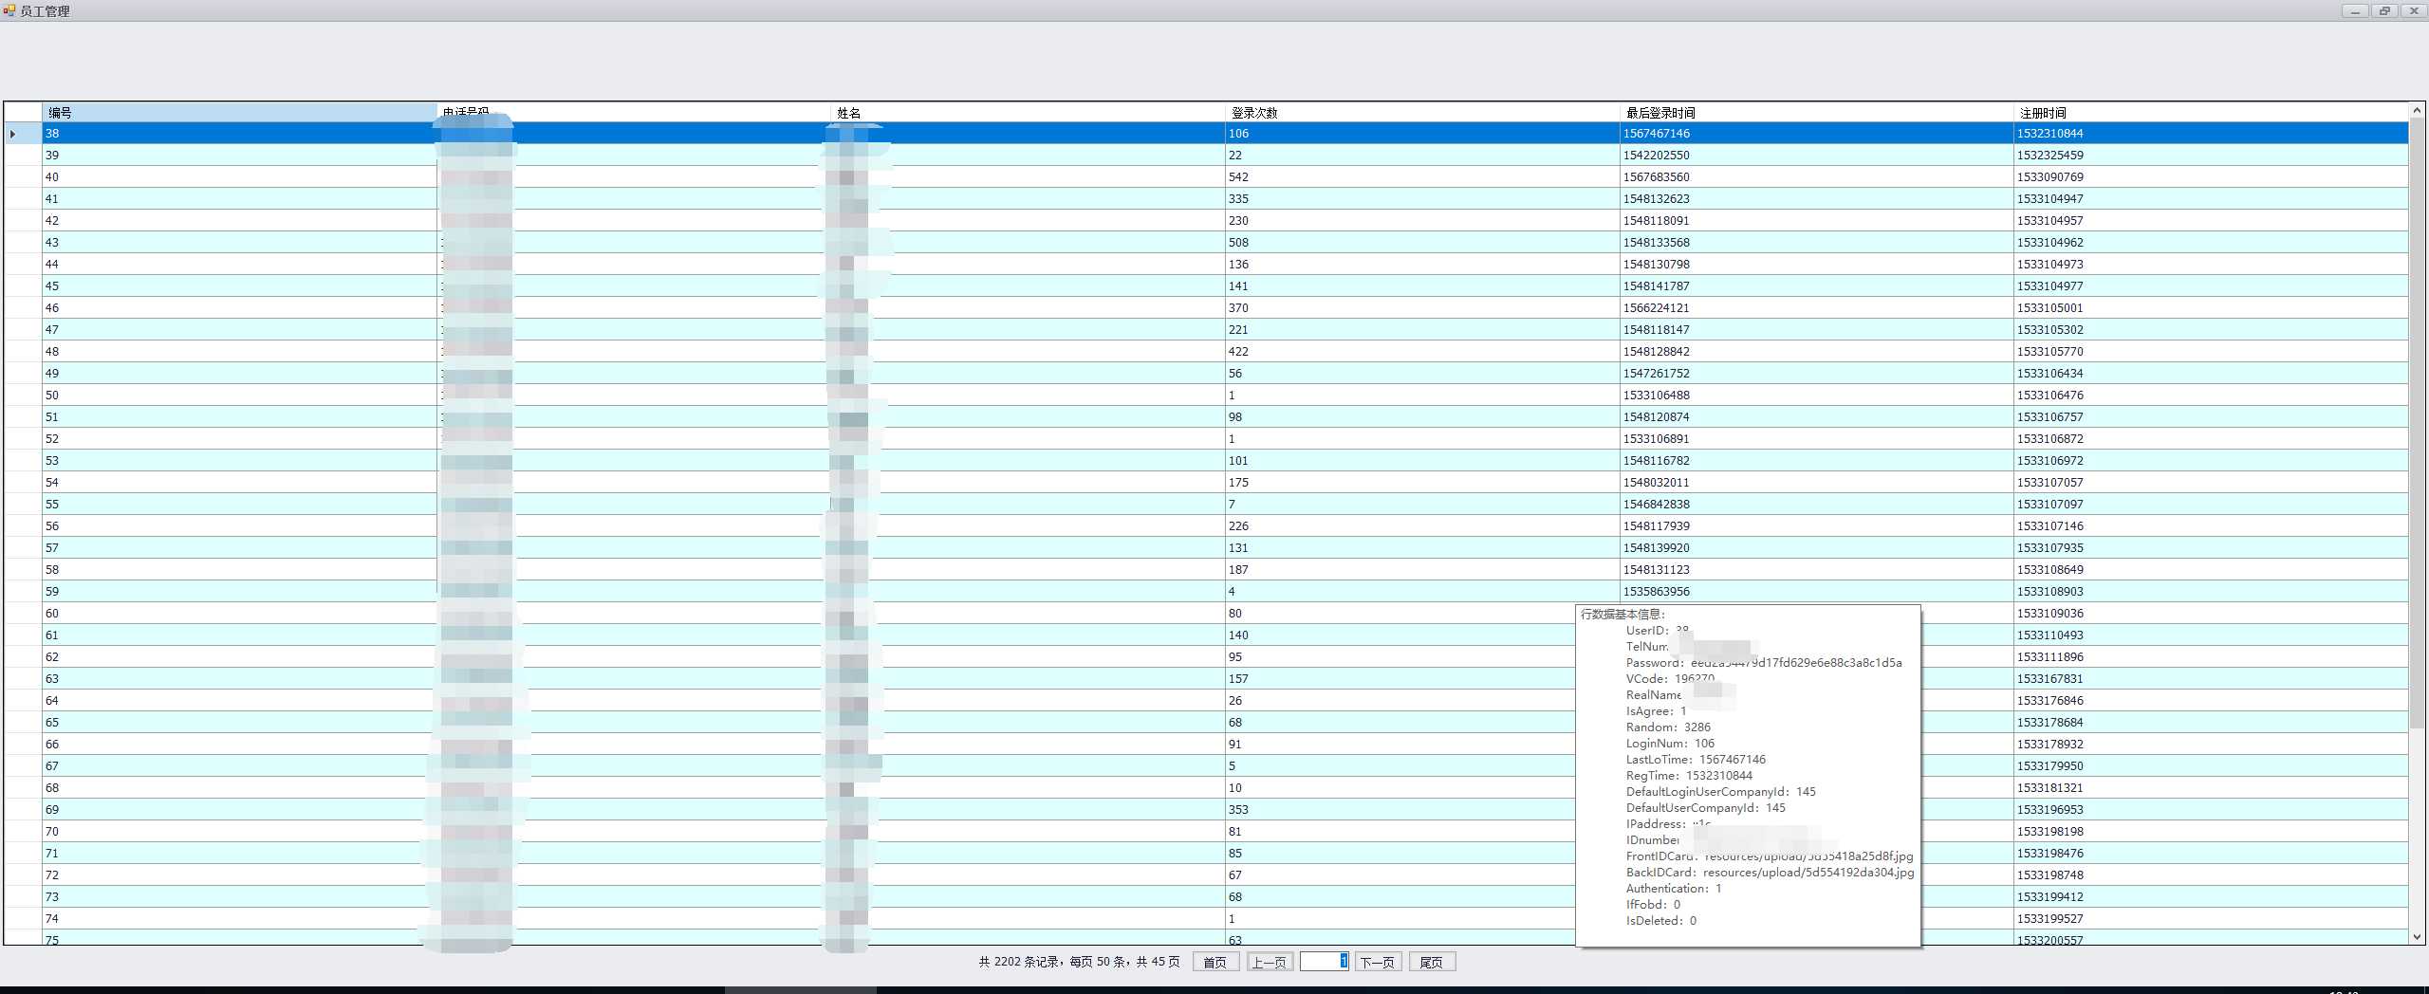Screen dimensions: 2429x994
Task: Click login count cell 353
Action: (x=1400, y=809)
